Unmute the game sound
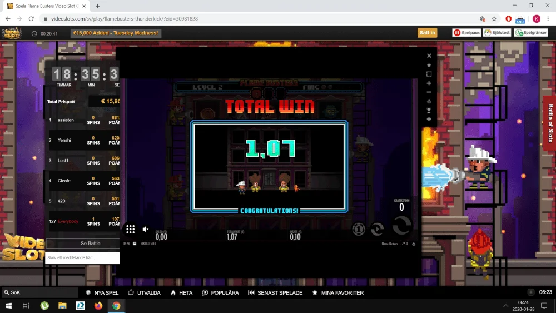 tap(145, 230)
